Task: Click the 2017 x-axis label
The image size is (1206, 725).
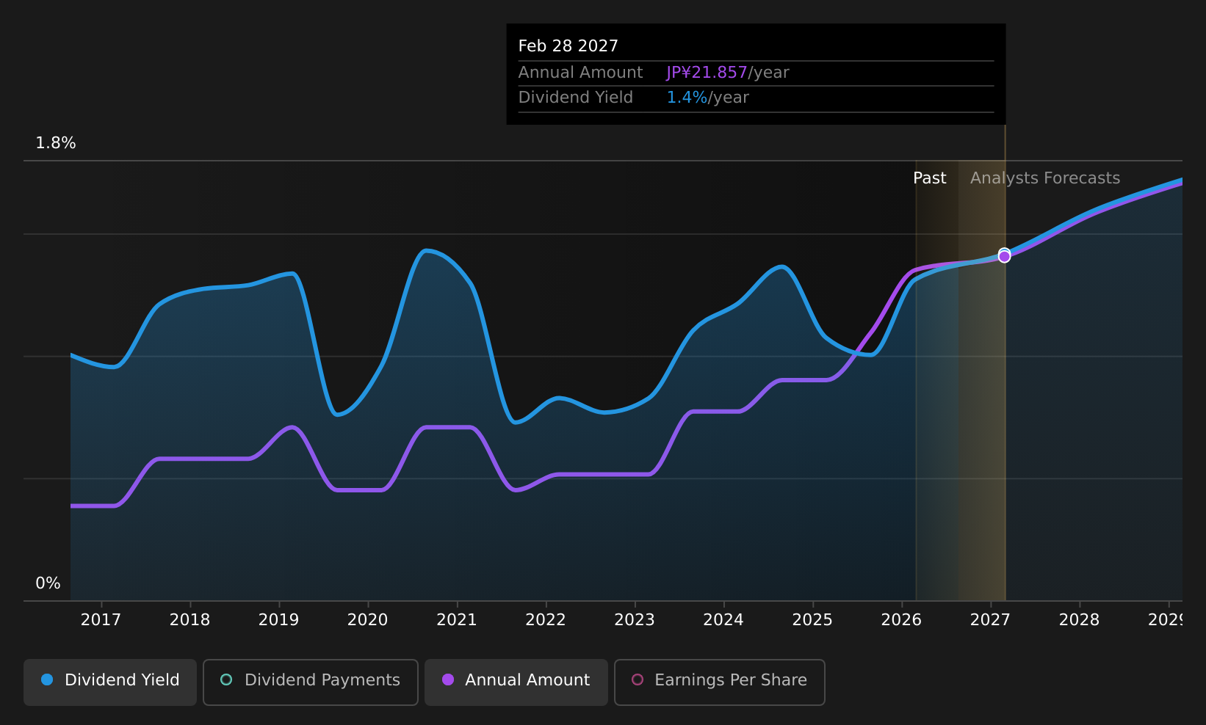Action: (x=101, y=620)
